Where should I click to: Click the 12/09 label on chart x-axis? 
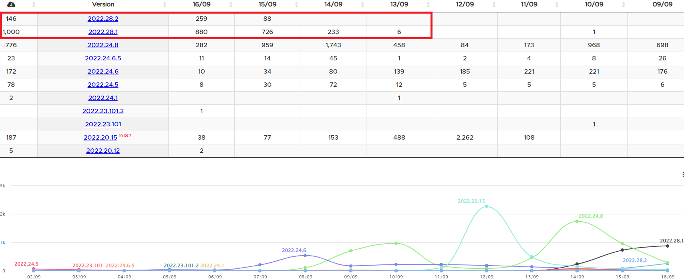coord(487,277)
